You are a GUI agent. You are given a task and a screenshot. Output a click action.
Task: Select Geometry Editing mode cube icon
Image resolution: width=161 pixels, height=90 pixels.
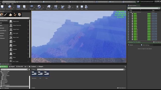20,14
